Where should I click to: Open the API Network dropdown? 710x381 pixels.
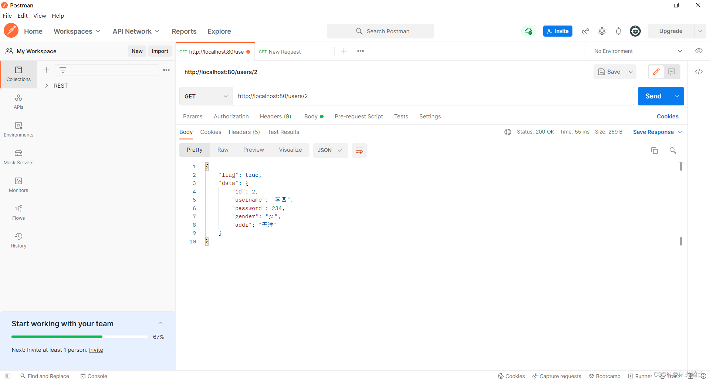tap(136, 31)
